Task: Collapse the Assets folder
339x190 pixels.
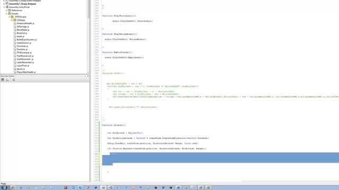Action: (7, 14)
